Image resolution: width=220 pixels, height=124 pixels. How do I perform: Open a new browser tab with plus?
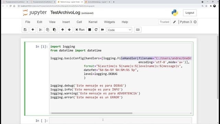pyautogui.click(x=114, y=2)
